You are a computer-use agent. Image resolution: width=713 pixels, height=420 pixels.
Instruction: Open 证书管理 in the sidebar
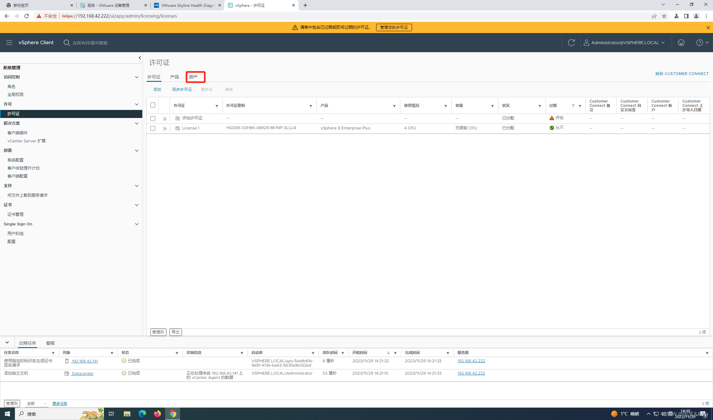pos(15,215)
